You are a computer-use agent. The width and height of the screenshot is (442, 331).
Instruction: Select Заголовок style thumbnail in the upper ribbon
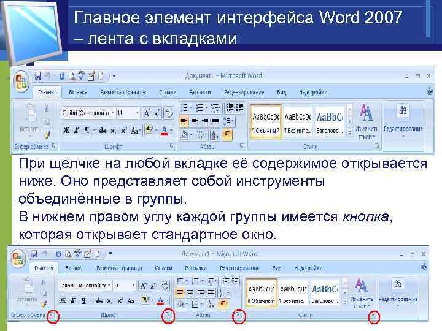(330, 122)
